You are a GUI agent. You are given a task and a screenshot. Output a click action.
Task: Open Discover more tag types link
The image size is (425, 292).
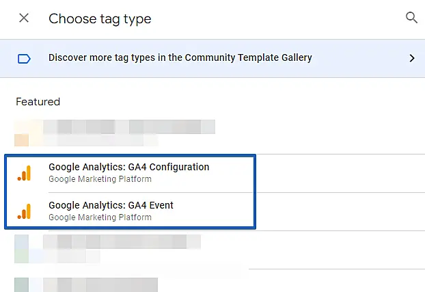(180, 58)
